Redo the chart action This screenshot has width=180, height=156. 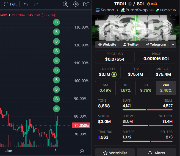tap(36, 4)
